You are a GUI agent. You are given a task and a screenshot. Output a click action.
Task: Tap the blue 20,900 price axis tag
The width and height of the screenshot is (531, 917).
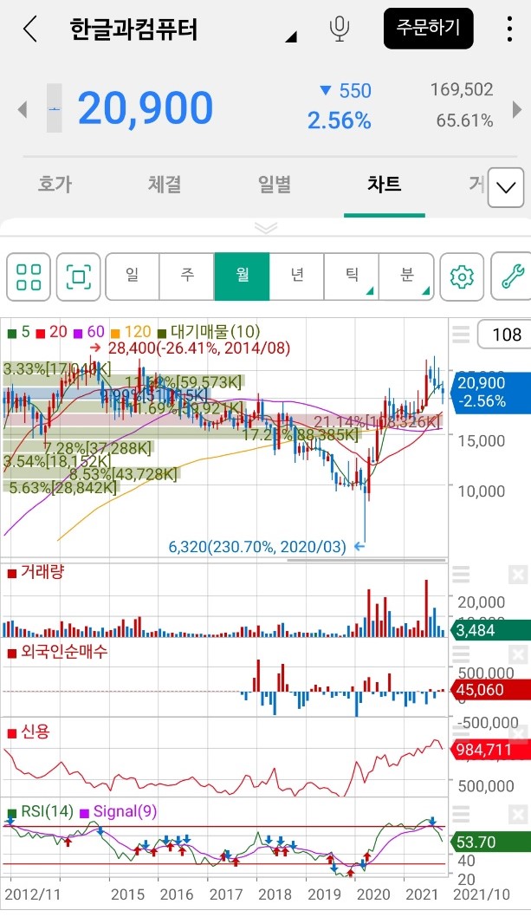(491, 393)
